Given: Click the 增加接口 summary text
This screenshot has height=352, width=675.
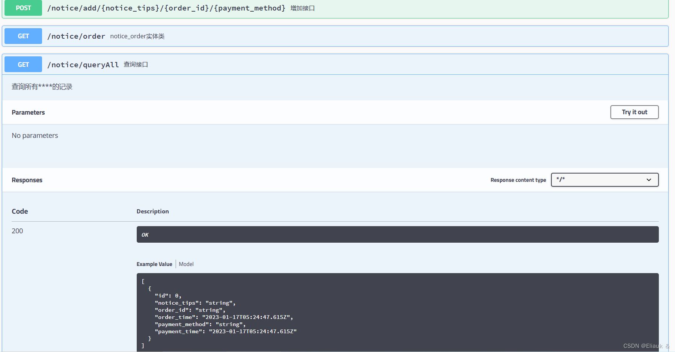Looking at the screenshot, I should 302,8.
